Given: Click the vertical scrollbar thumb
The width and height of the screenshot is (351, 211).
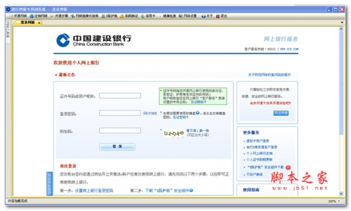Looking at the screenshot, I should pyautogui.click(x=341, y=83).
